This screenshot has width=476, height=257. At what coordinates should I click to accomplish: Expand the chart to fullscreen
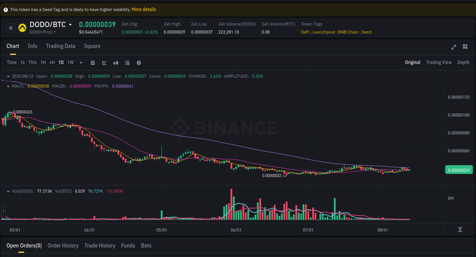(454, 47)
